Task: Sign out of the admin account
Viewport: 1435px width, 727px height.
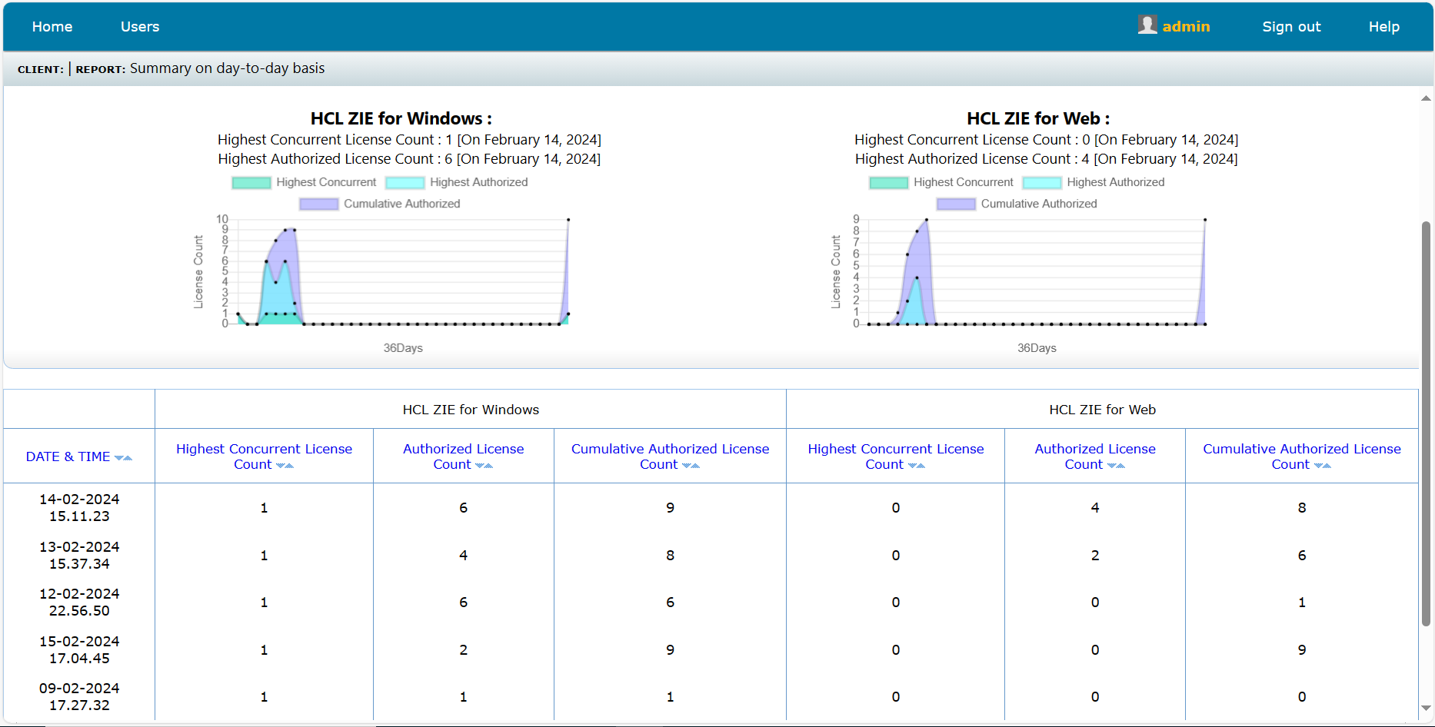Action: (x=1291, y=27)
